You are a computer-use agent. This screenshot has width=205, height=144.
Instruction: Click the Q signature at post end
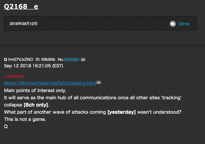tap(6, 126)
